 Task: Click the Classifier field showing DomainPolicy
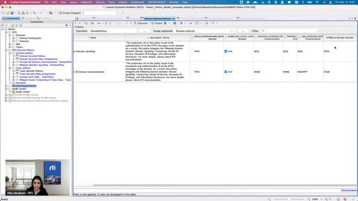(x=113, y=31)
